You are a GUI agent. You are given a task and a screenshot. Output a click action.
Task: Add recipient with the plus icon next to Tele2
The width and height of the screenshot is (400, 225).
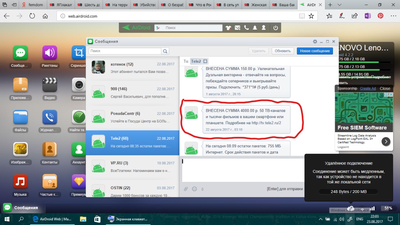(x=205, y=61)
